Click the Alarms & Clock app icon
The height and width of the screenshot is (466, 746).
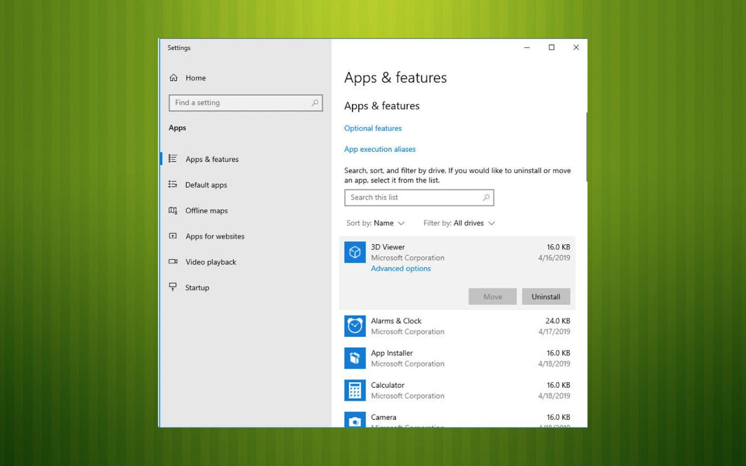pyautogui.click(x=355, y=326)
